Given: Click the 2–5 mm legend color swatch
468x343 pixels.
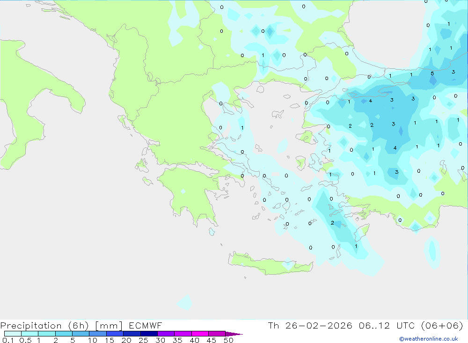Looking at the screenshot, I should (64, 334).
